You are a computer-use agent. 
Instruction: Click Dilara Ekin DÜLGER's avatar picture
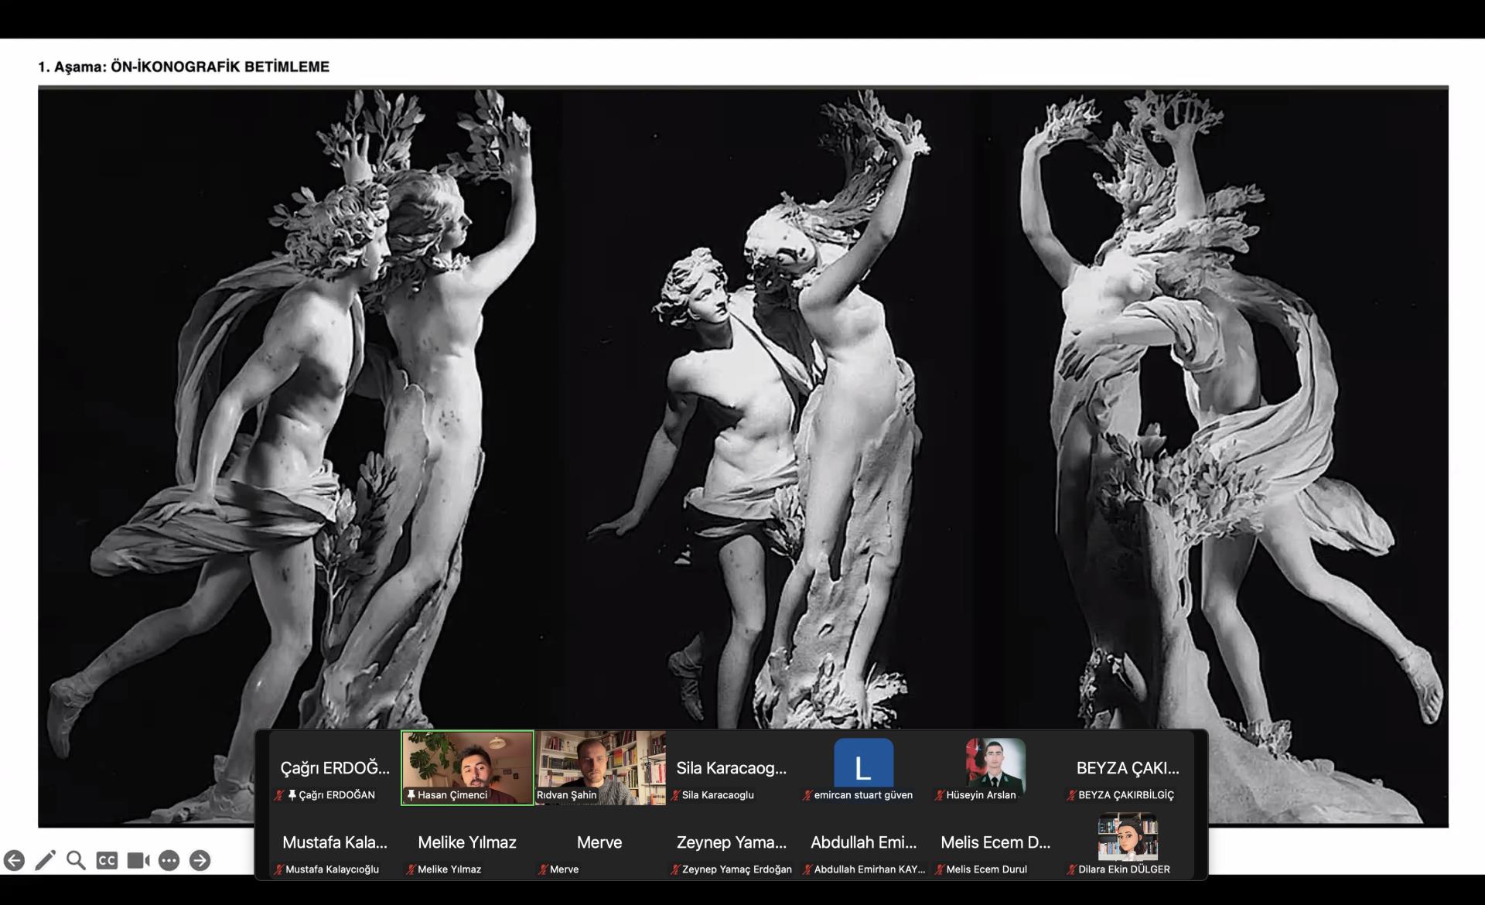pyautogui.click(x=1127, y=836)
